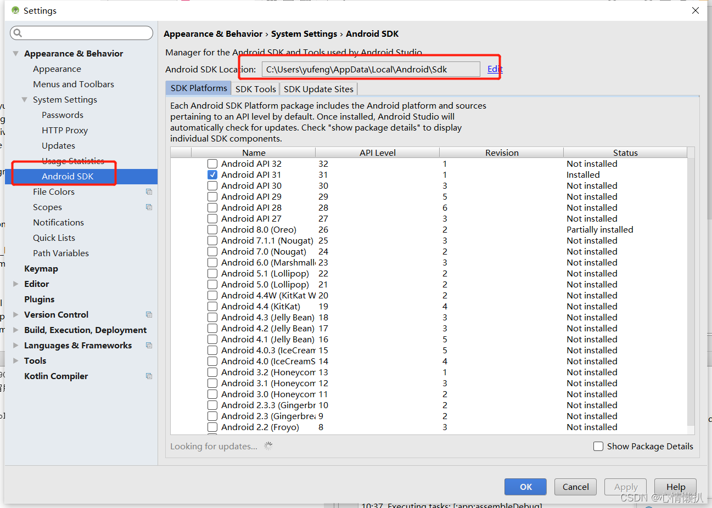The image size is (712, 508).
Task: Open File Colors settings page
Action: pos(54,191)
